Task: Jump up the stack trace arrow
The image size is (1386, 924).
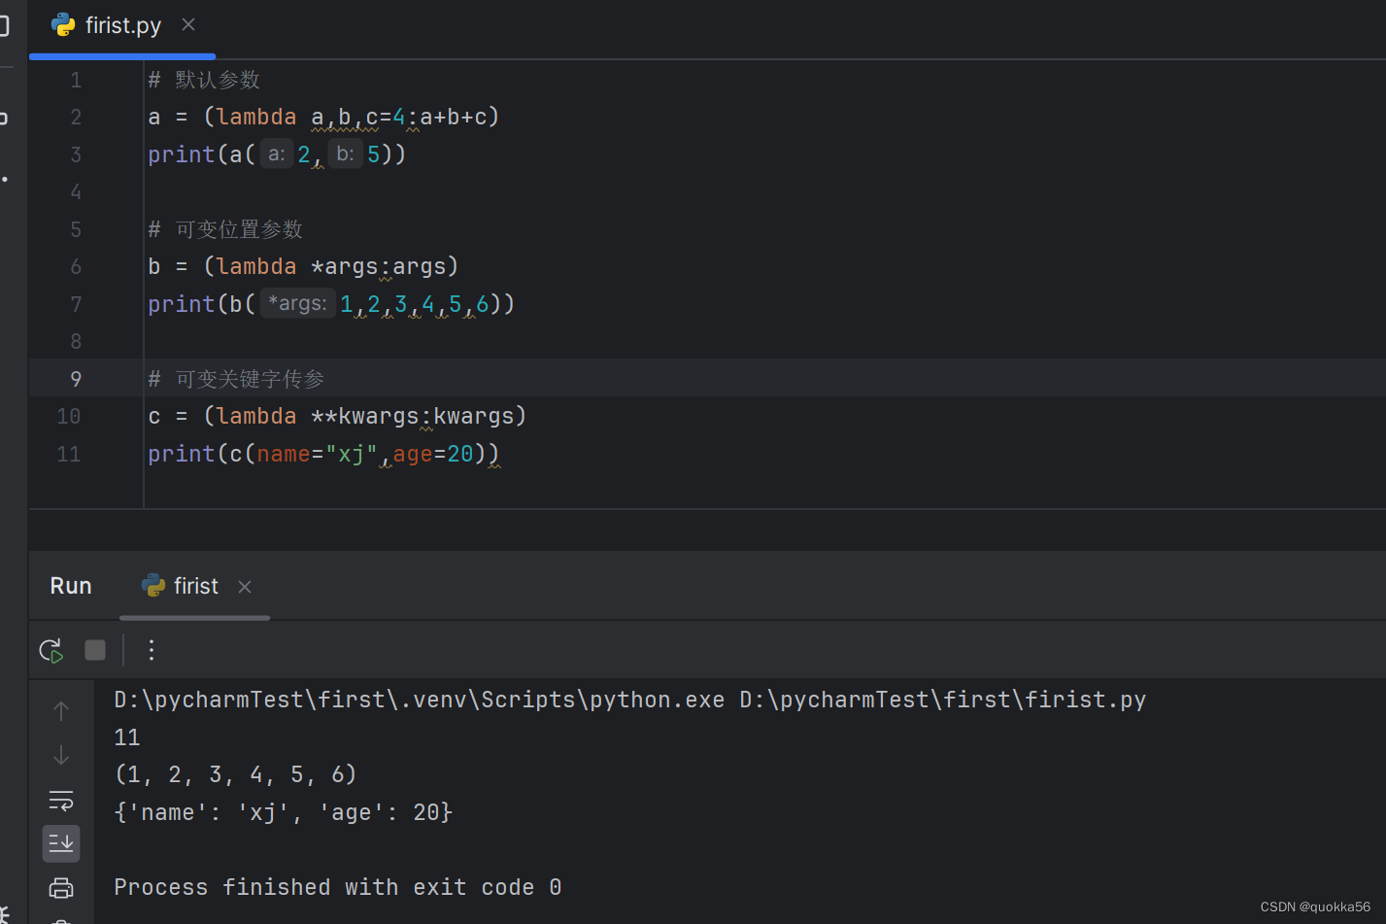Action: [x=61, y=711]
